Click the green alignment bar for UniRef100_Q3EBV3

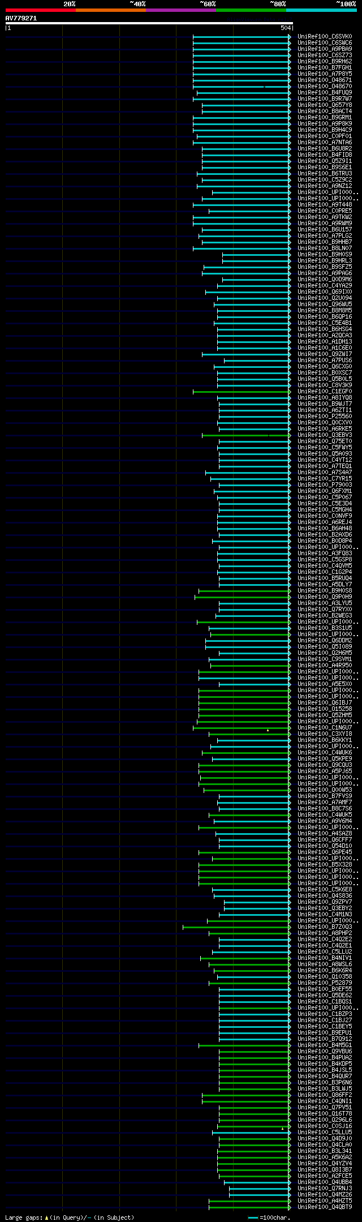247,435
